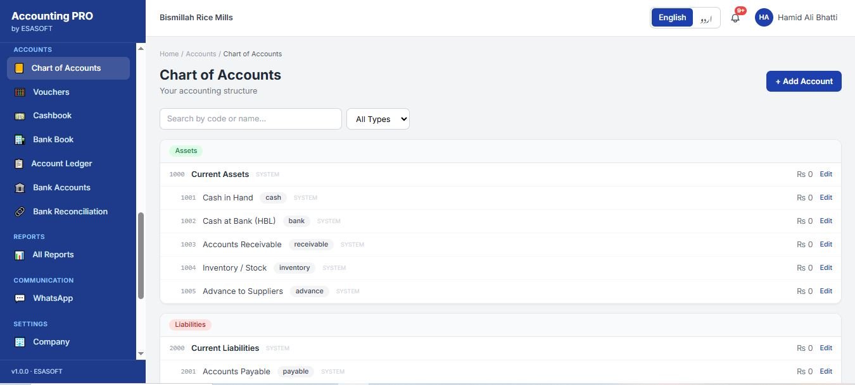Open the All Reports chart icon
The width and height of the screenshot is (855, 385).
(20, 255)
